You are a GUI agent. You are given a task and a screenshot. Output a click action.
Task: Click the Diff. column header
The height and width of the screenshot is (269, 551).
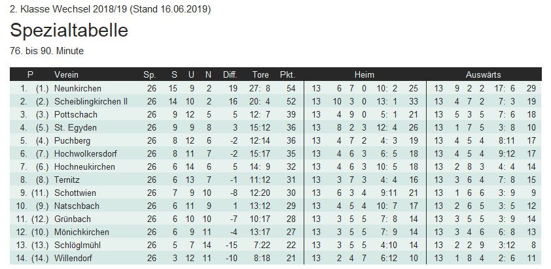pos(230,74)
